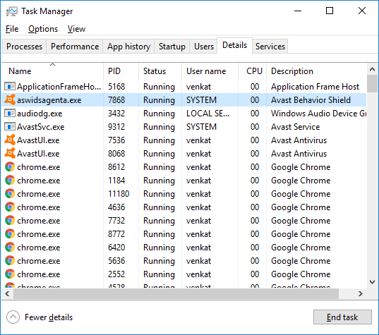Viewport: 379px width, 335px height.
Task: Click the CPU 00 value for PID 2552
Action: 255,274
